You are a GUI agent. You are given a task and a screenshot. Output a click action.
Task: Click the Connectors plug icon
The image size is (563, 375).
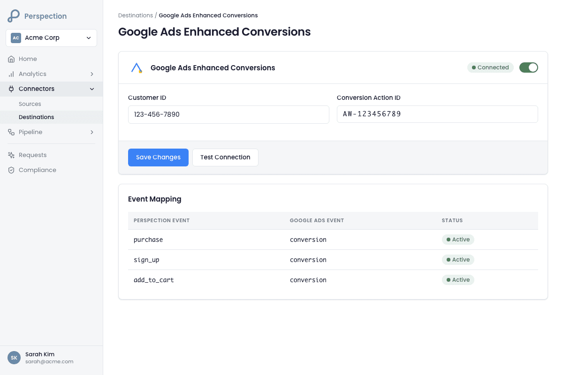click(x=11, y=89)
